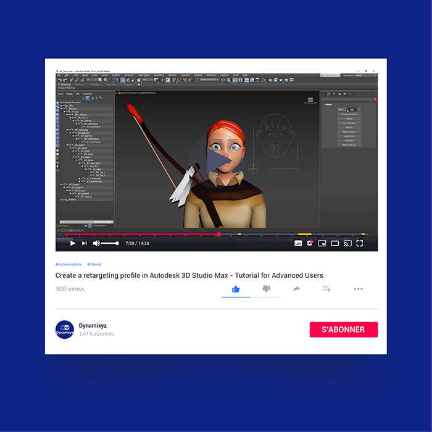
Task: Enter fullscreen video mode
Action: [360, 243]
